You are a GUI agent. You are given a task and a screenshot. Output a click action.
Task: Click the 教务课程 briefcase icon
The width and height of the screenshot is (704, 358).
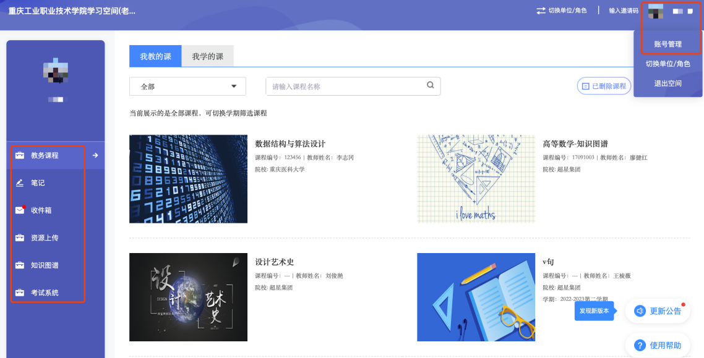(20, 156)
